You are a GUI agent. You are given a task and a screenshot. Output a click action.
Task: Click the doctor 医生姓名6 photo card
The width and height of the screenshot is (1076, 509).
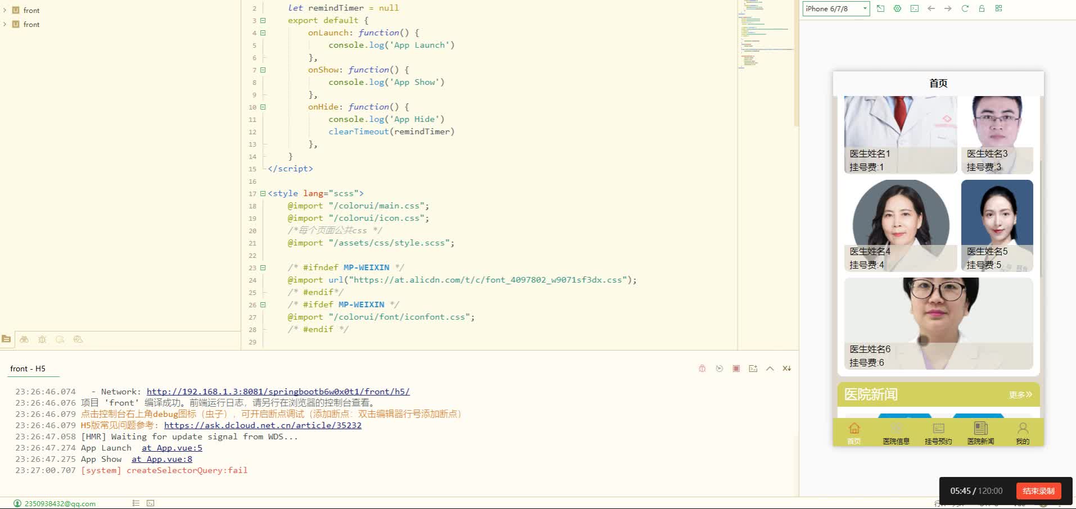(x=938, y=323)
